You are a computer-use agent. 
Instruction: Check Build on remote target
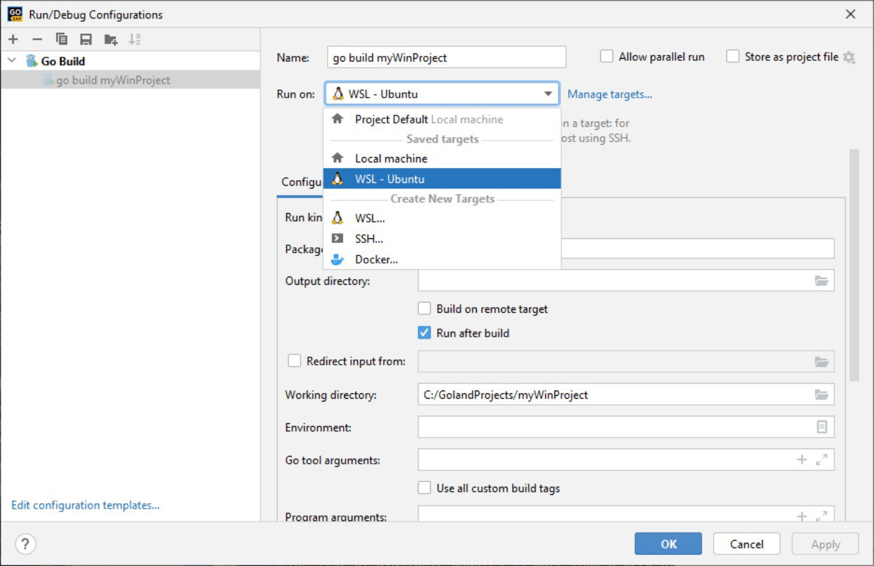[424, 308]
